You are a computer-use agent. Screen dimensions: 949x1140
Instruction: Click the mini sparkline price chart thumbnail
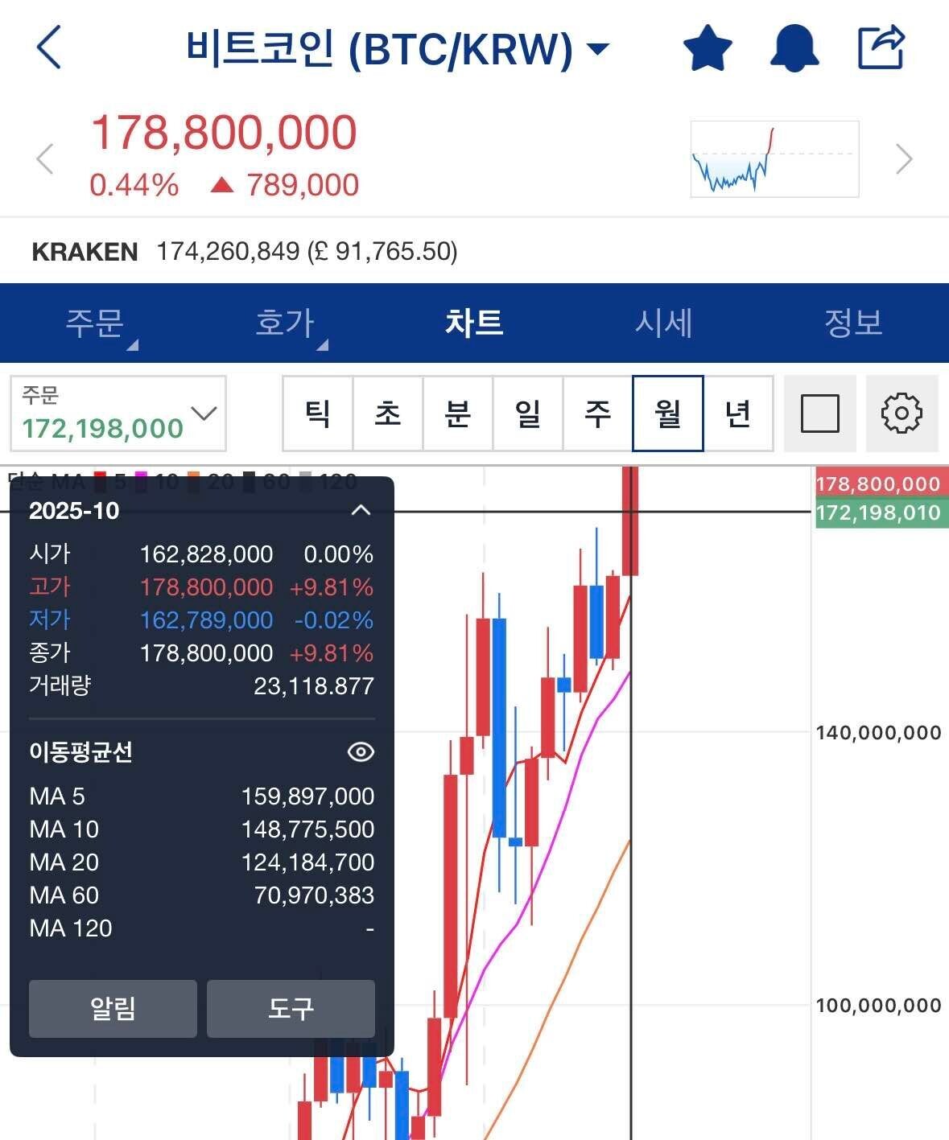point(774,158)
